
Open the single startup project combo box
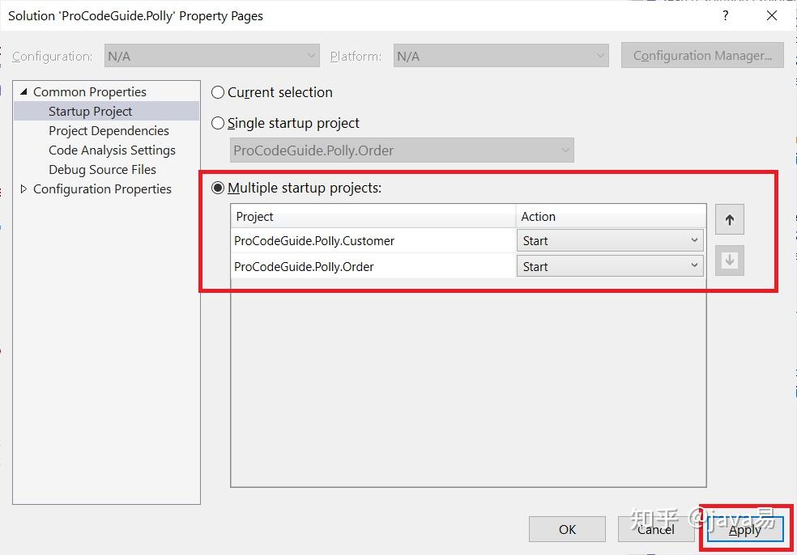(402, 150)
